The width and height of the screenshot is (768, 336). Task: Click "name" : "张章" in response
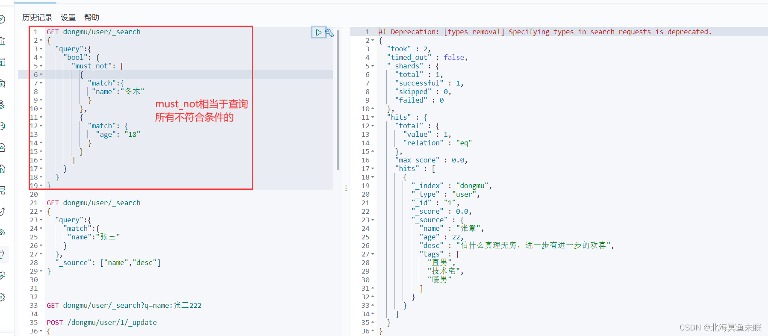451,228
